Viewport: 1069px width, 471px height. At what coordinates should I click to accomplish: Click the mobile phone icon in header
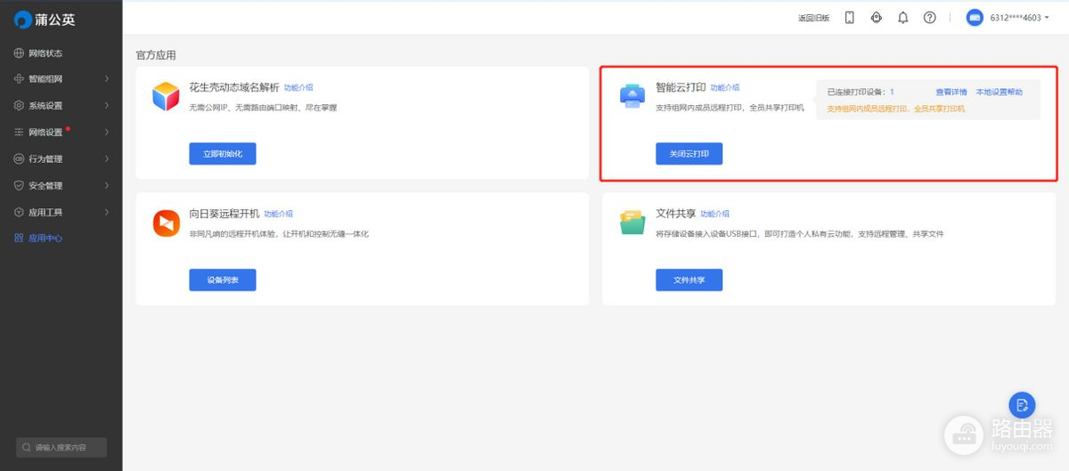click(x=849, y=18)
